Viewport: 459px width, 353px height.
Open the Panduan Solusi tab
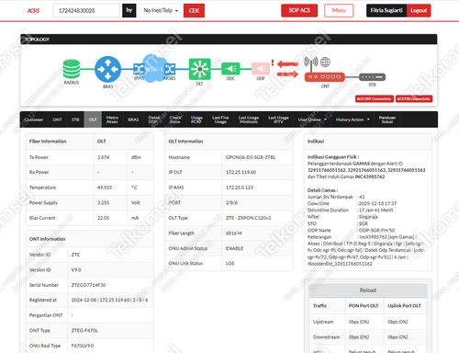[x=387, y=120]
